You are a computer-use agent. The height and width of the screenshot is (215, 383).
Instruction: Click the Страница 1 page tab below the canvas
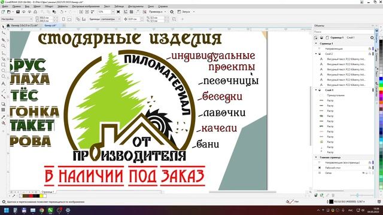click(48, 192)
